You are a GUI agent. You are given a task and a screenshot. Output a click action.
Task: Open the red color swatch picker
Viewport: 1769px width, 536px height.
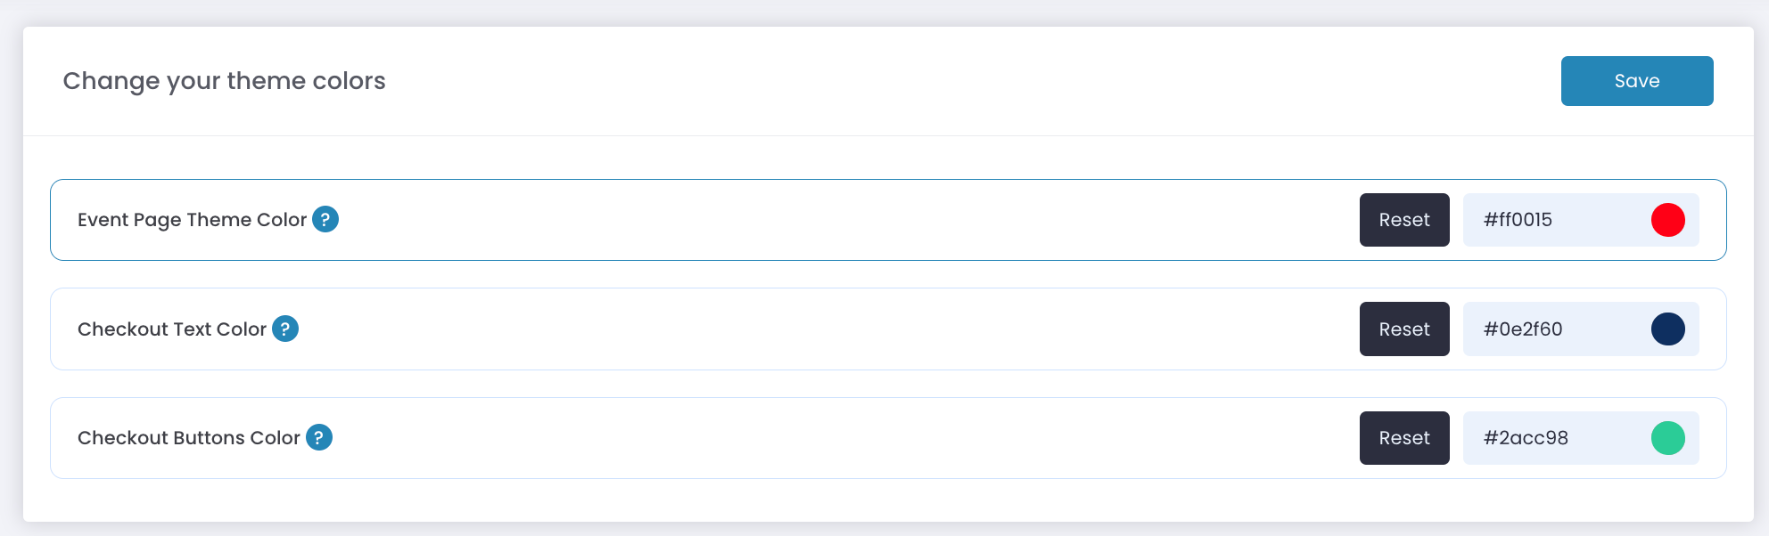1667,220
